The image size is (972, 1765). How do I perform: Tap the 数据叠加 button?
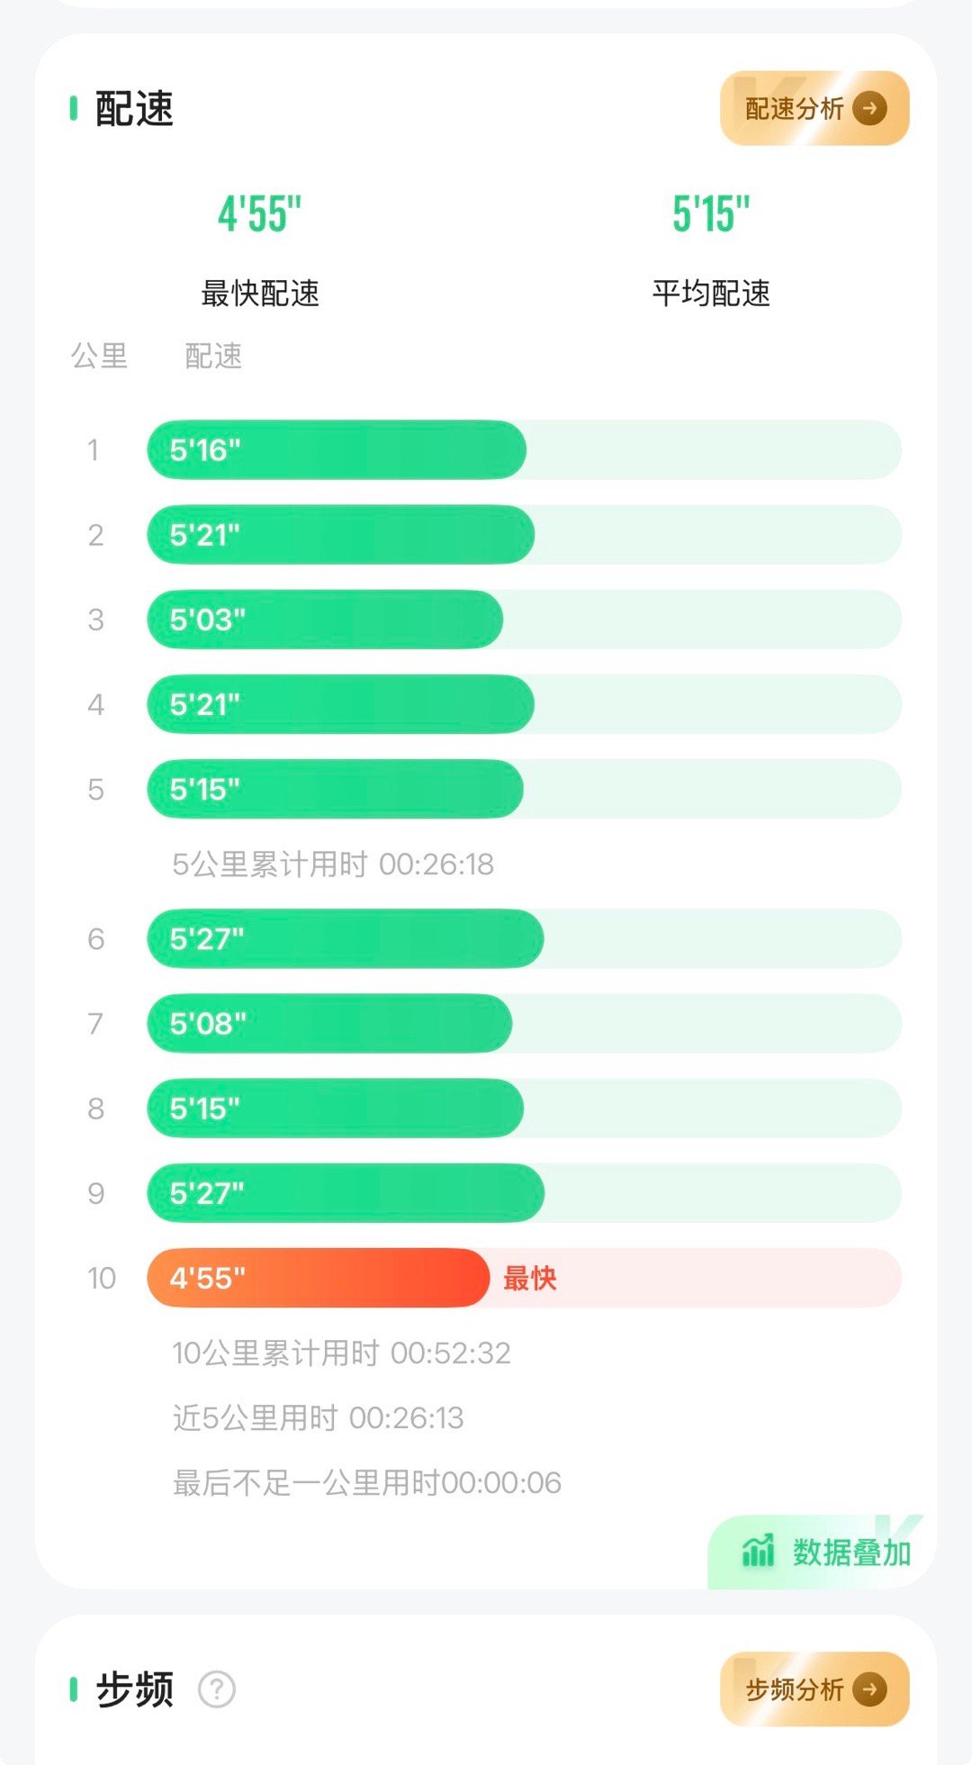(823, 1552)
